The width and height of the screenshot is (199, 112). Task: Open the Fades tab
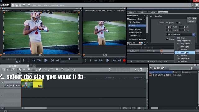[x=142, y=12]
